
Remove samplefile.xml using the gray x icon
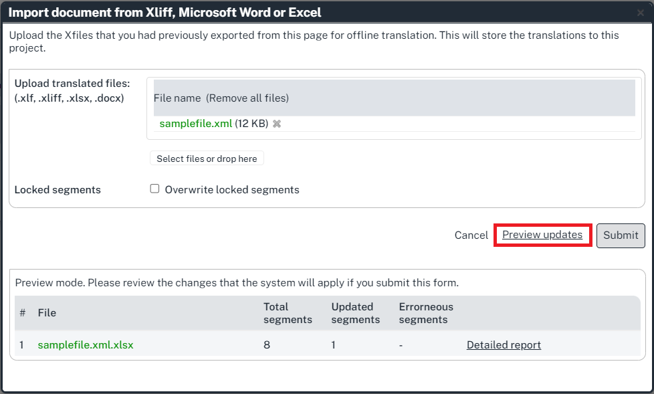277,124
